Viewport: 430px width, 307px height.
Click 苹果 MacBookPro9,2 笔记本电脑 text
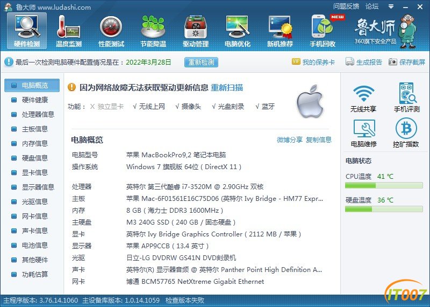tap(176, 155)
